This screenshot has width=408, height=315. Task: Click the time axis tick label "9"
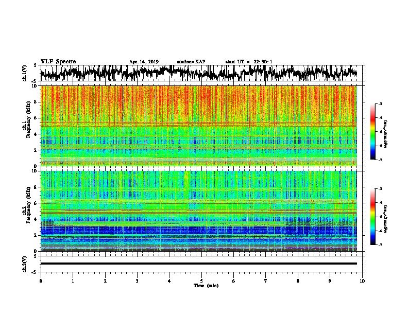point(330,281)
